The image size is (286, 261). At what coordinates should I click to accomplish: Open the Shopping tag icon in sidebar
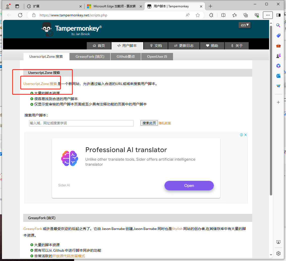pyautogui.click(x=278, y=36)
